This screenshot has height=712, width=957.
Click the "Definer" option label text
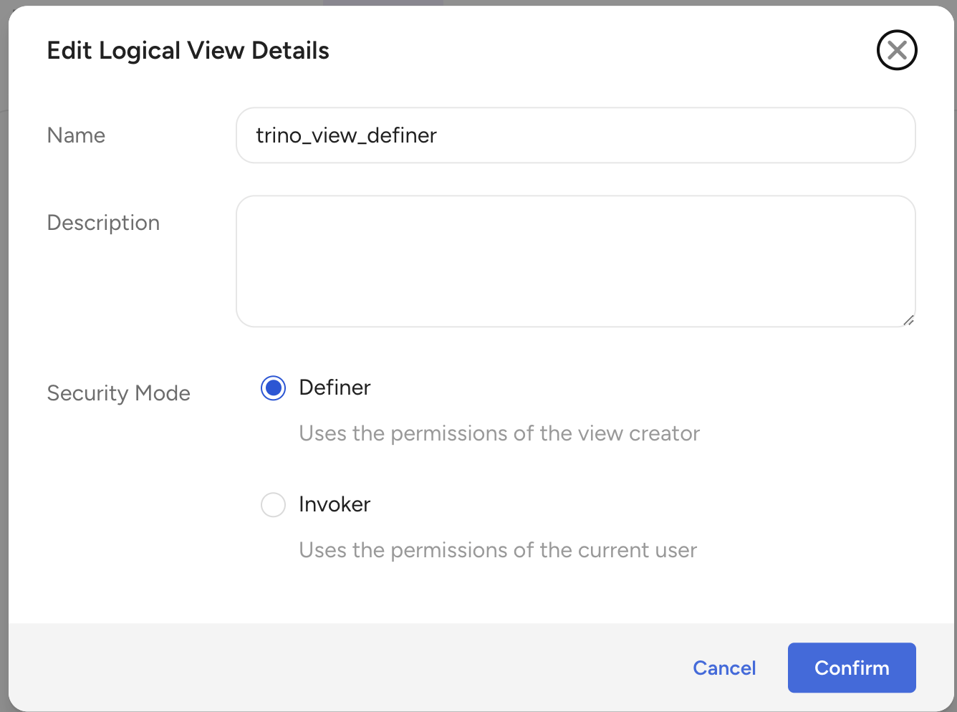click(335, 388)
